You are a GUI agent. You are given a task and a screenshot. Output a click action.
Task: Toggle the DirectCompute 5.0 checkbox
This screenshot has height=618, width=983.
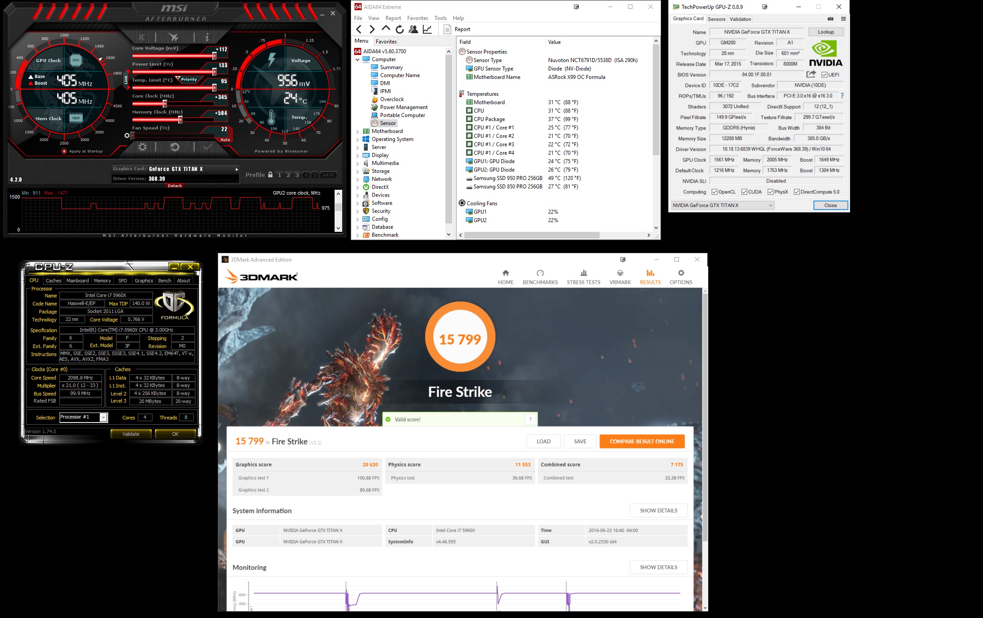tap(797, 192)
